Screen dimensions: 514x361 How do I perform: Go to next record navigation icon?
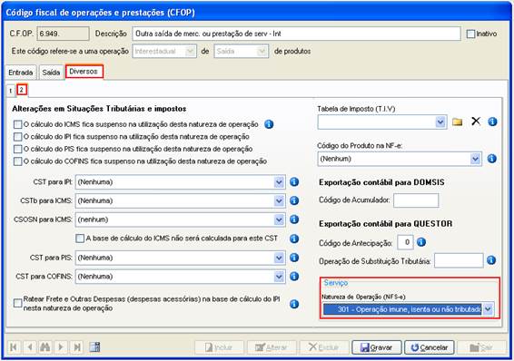[x=61, y=346]
